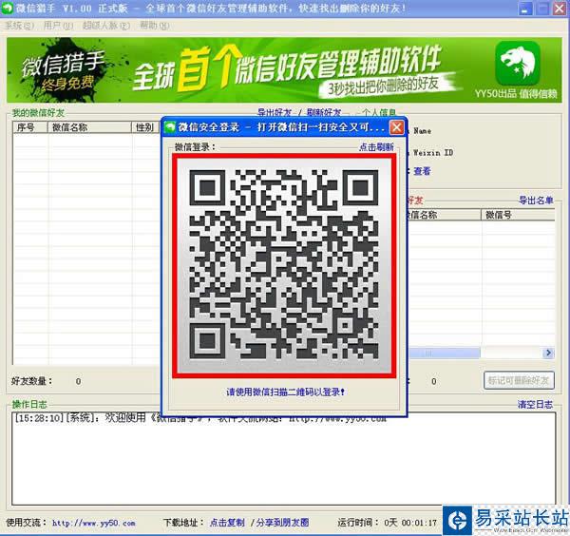Click 导出好友 link
The image size is (570, 536).
pyautogui.click(x=275, y=112)
